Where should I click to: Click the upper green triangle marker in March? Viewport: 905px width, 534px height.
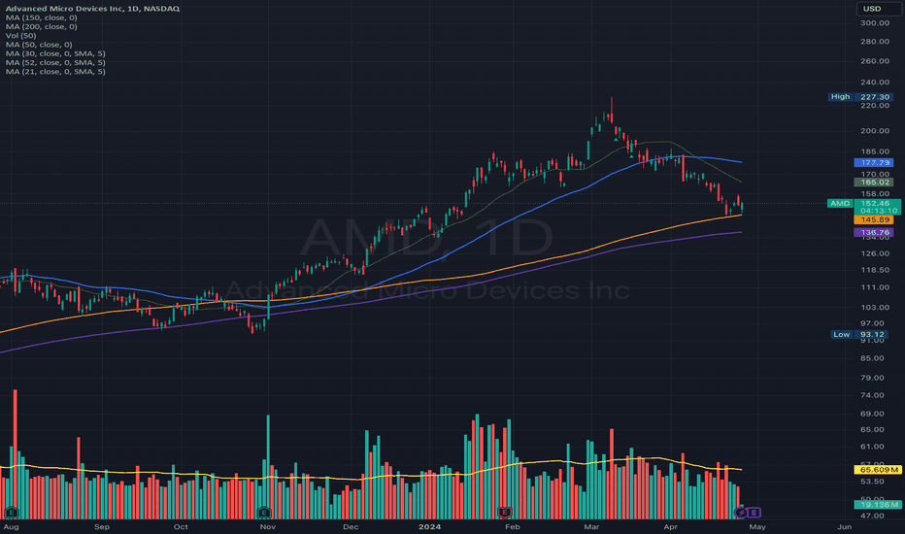pyautogui.click(x=616, y=140)
